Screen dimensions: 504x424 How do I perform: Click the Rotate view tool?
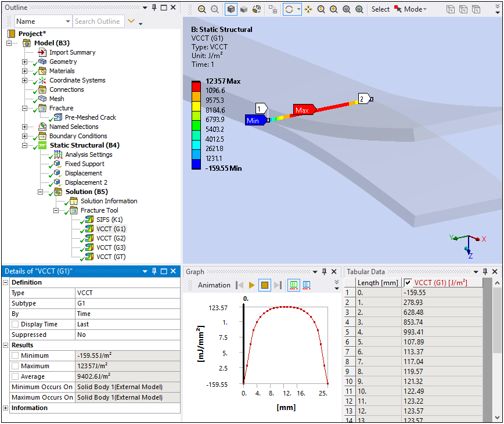289,9
